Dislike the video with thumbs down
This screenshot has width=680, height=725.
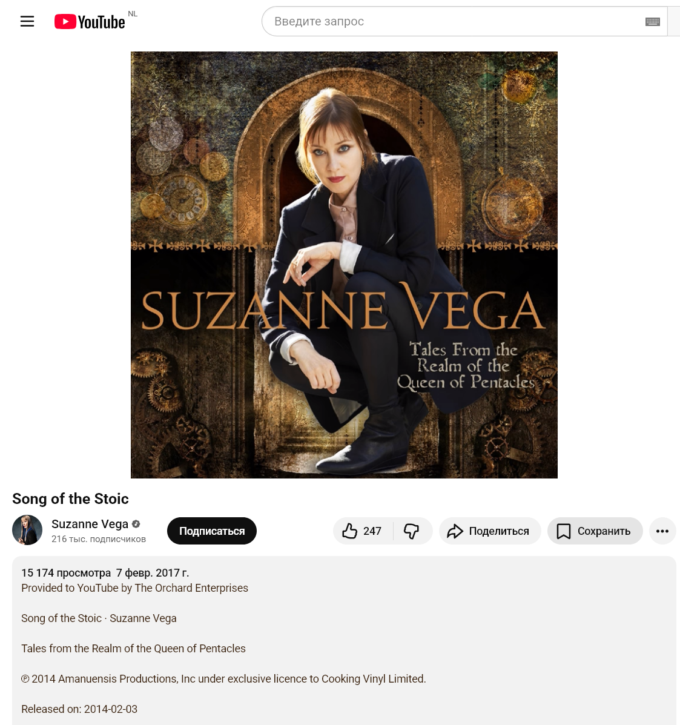[x=411, y=531]
